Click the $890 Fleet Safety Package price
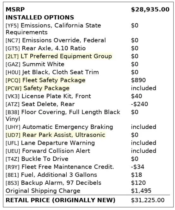Image resolution: width=175 pixels, height=210 pixels. tap(138, 80)
